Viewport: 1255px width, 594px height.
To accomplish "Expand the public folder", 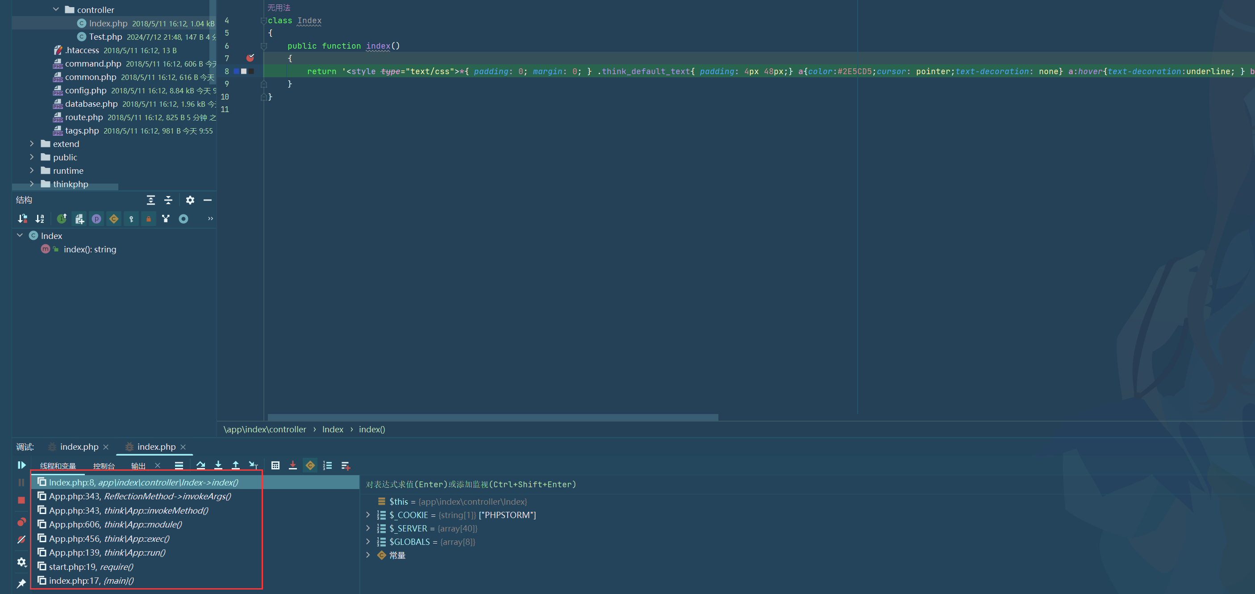I will point(32,157).
